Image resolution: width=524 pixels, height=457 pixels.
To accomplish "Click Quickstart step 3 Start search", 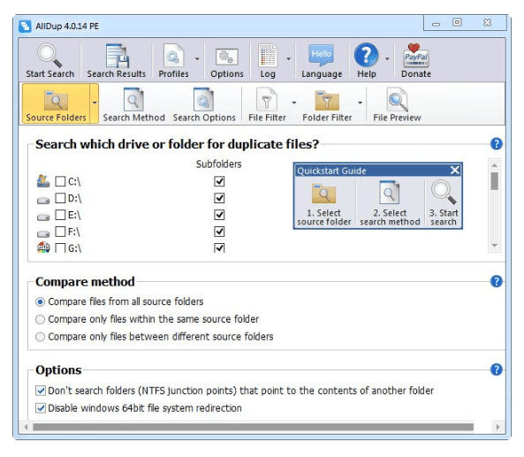I will tap(443, 203).
